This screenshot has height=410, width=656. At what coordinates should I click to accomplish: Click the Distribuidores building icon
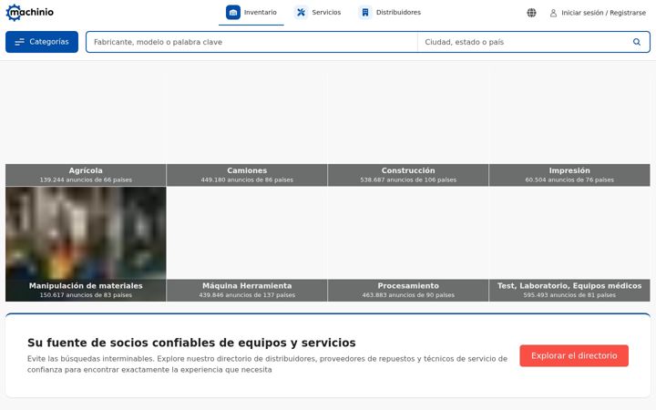(x=365, y=13)
